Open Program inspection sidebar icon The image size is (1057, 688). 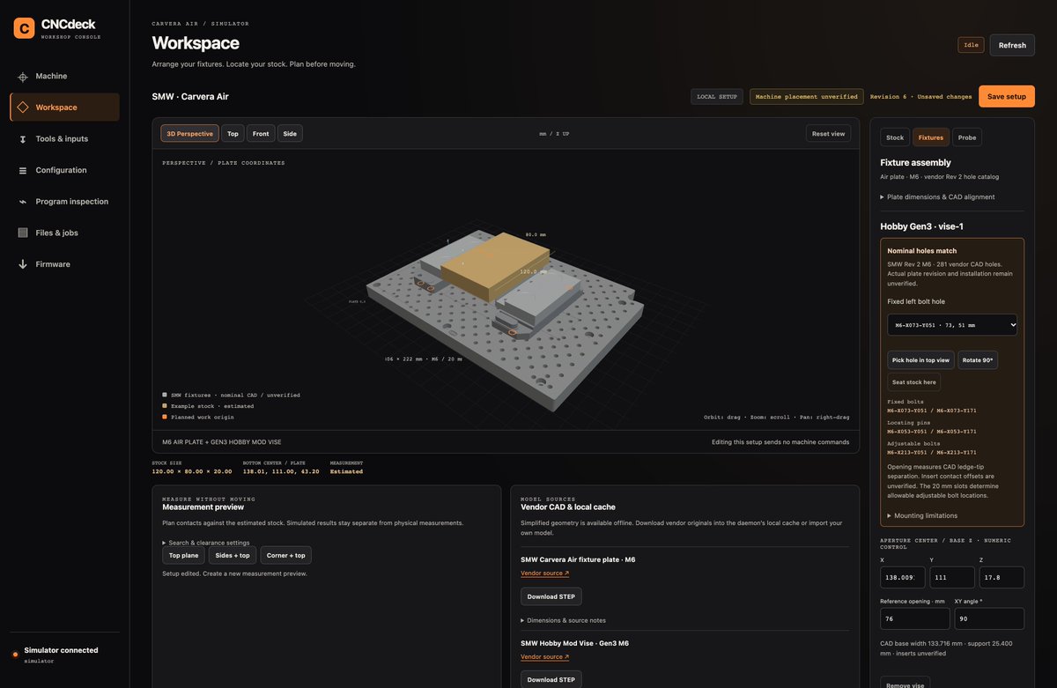click(23, 202)
